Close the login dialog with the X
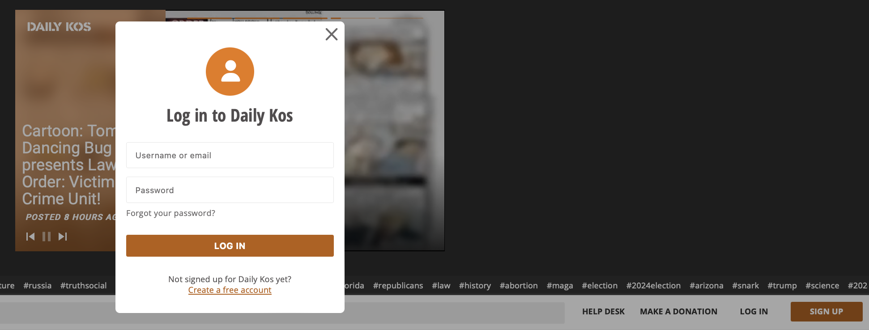This screenshot has height=330, width=869. click(x=332, y=34)
